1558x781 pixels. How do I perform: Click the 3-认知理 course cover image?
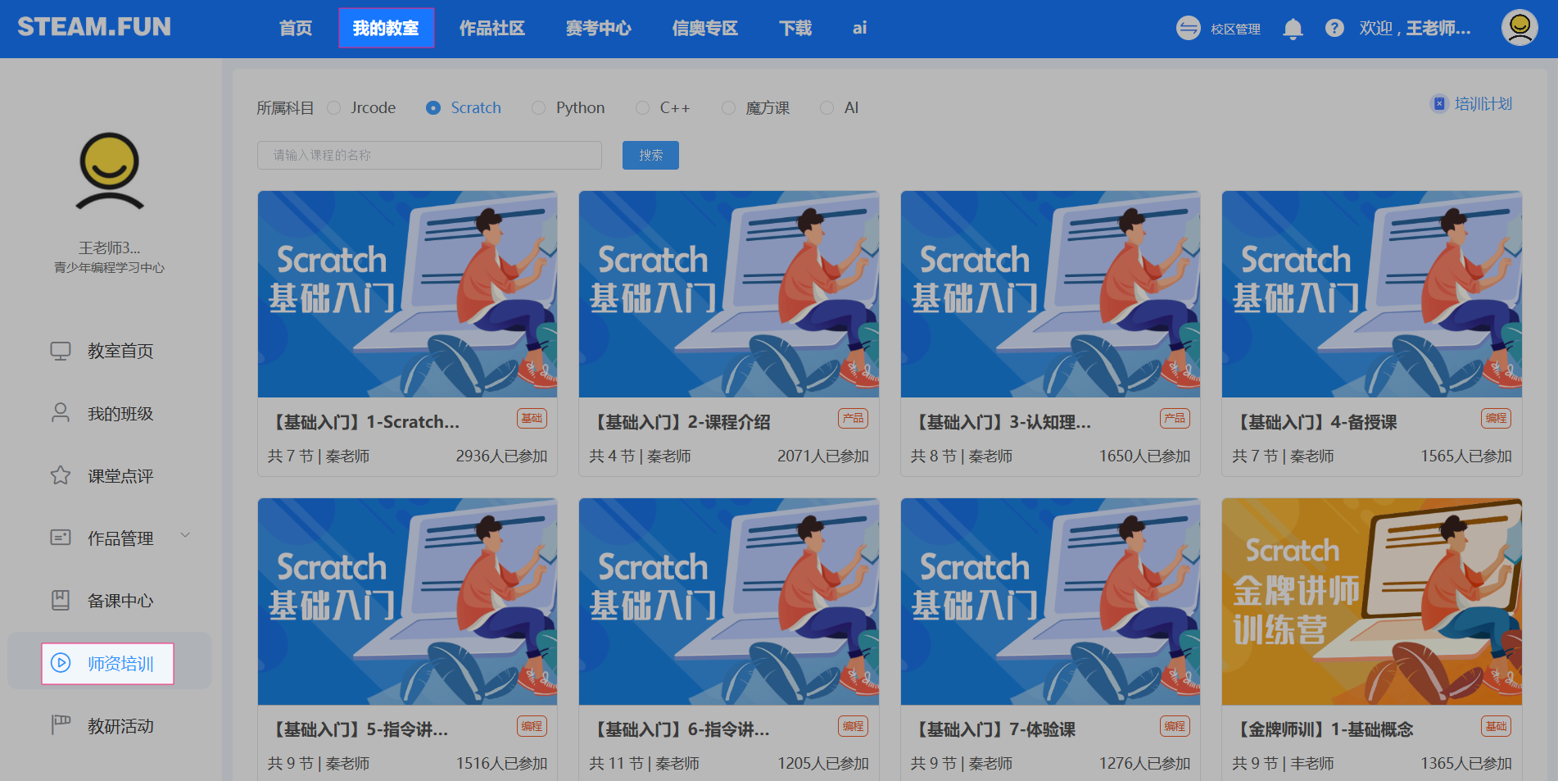1051,294
